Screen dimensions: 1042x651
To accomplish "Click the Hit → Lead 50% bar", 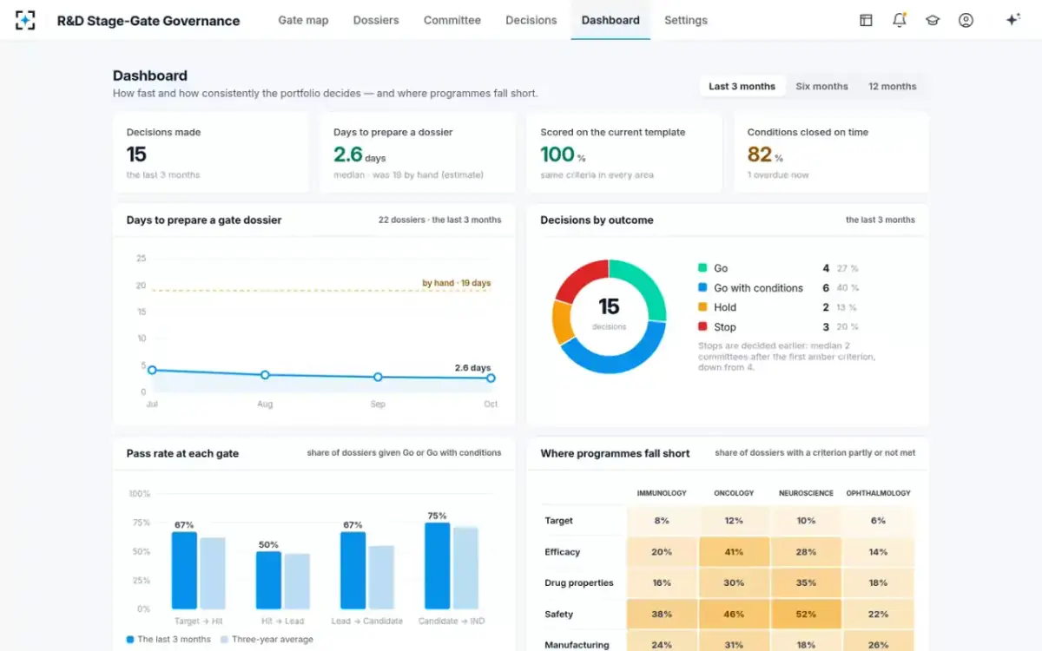I will (x=268, y=580).
